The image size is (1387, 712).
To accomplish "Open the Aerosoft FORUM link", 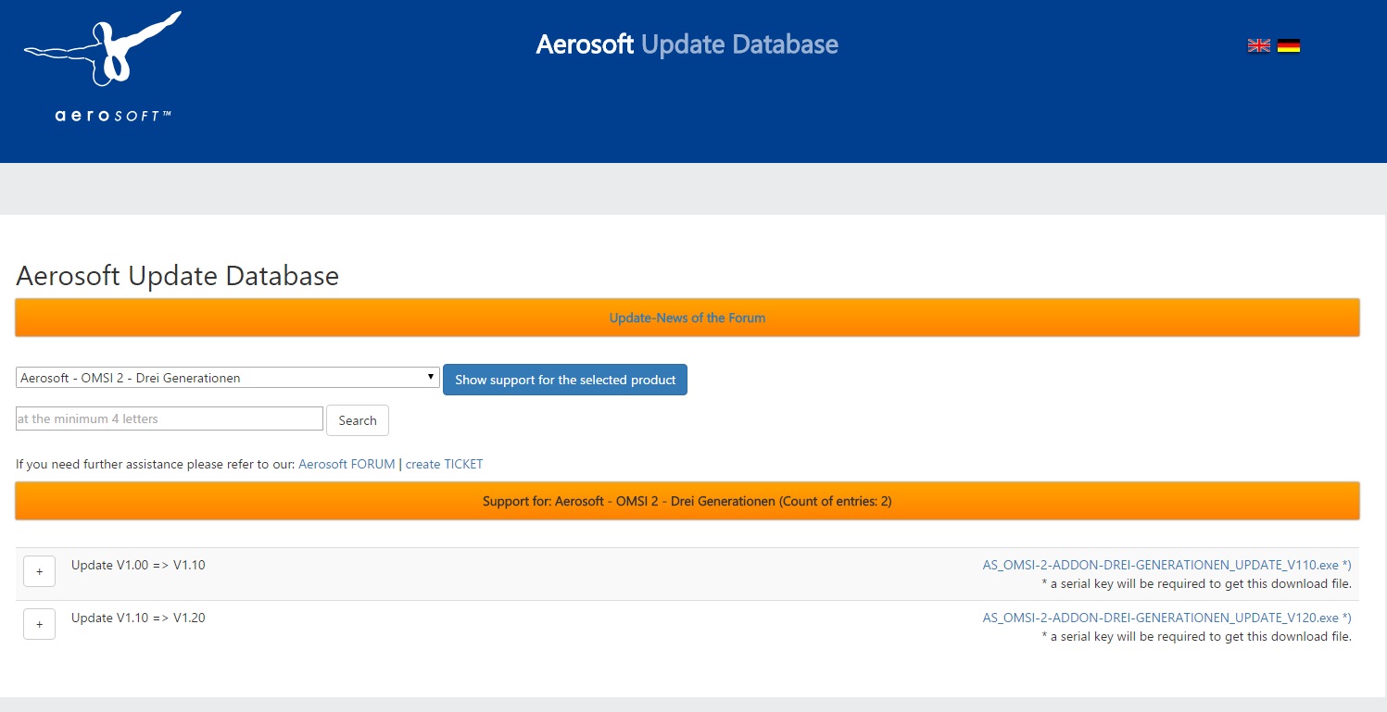I will [347, 464].
